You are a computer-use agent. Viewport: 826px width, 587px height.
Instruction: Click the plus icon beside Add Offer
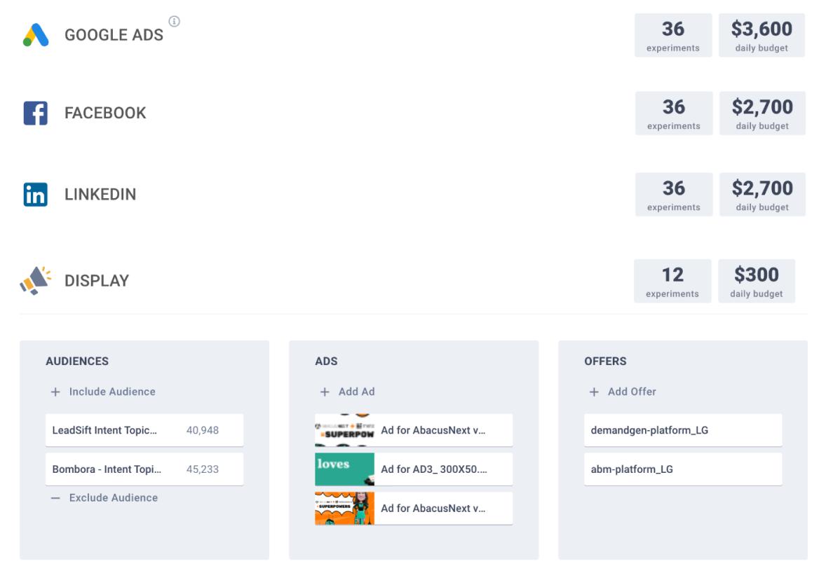(594, 392)
